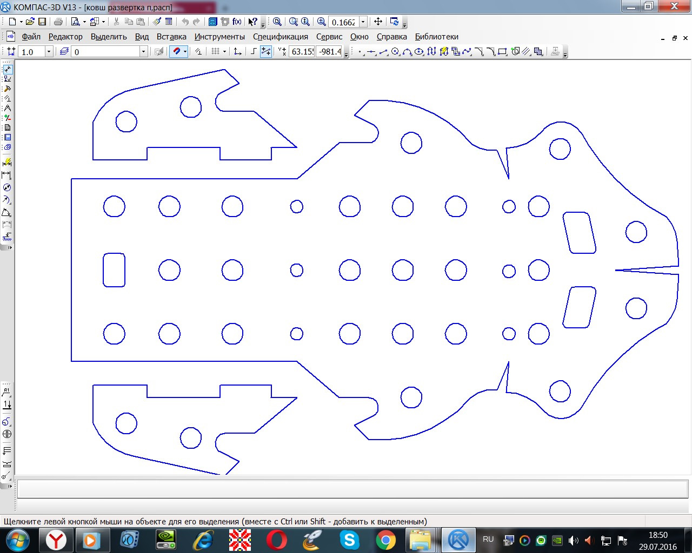Launch Google Chrome from taskbar
The image size is (692, 553).
(x=385, y=539)
